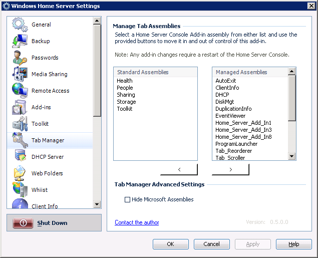Select Sharing in Standard Assemblies
This screenshot has width=318, height=258.
click(126, 95)
